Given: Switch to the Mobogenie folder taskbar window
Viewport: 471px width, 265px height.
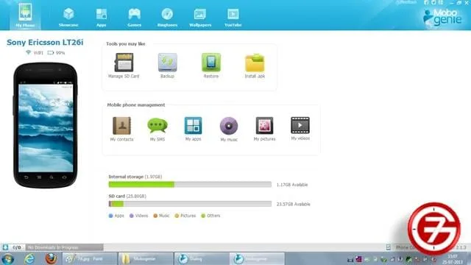Looking at the screenshot, I should 146,258.
